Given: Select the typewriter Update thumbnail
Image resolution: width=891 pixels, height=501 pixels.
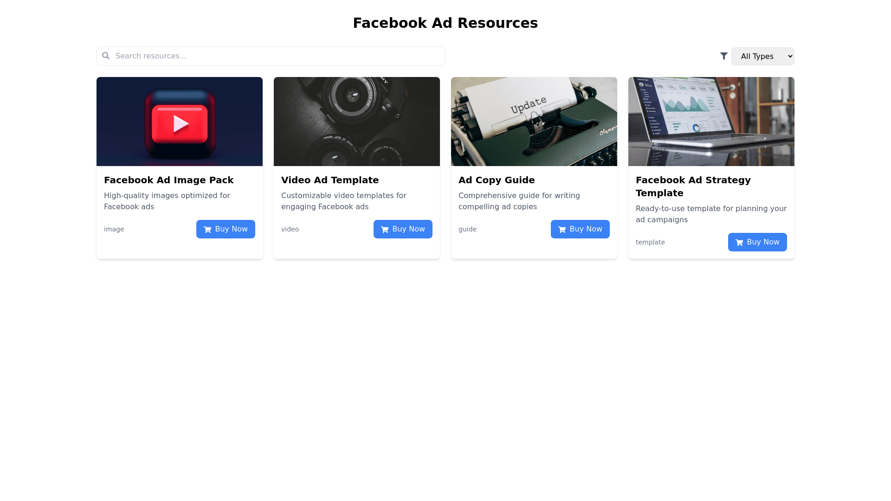Looking at the screenshot, I should (x=534, y=122).
